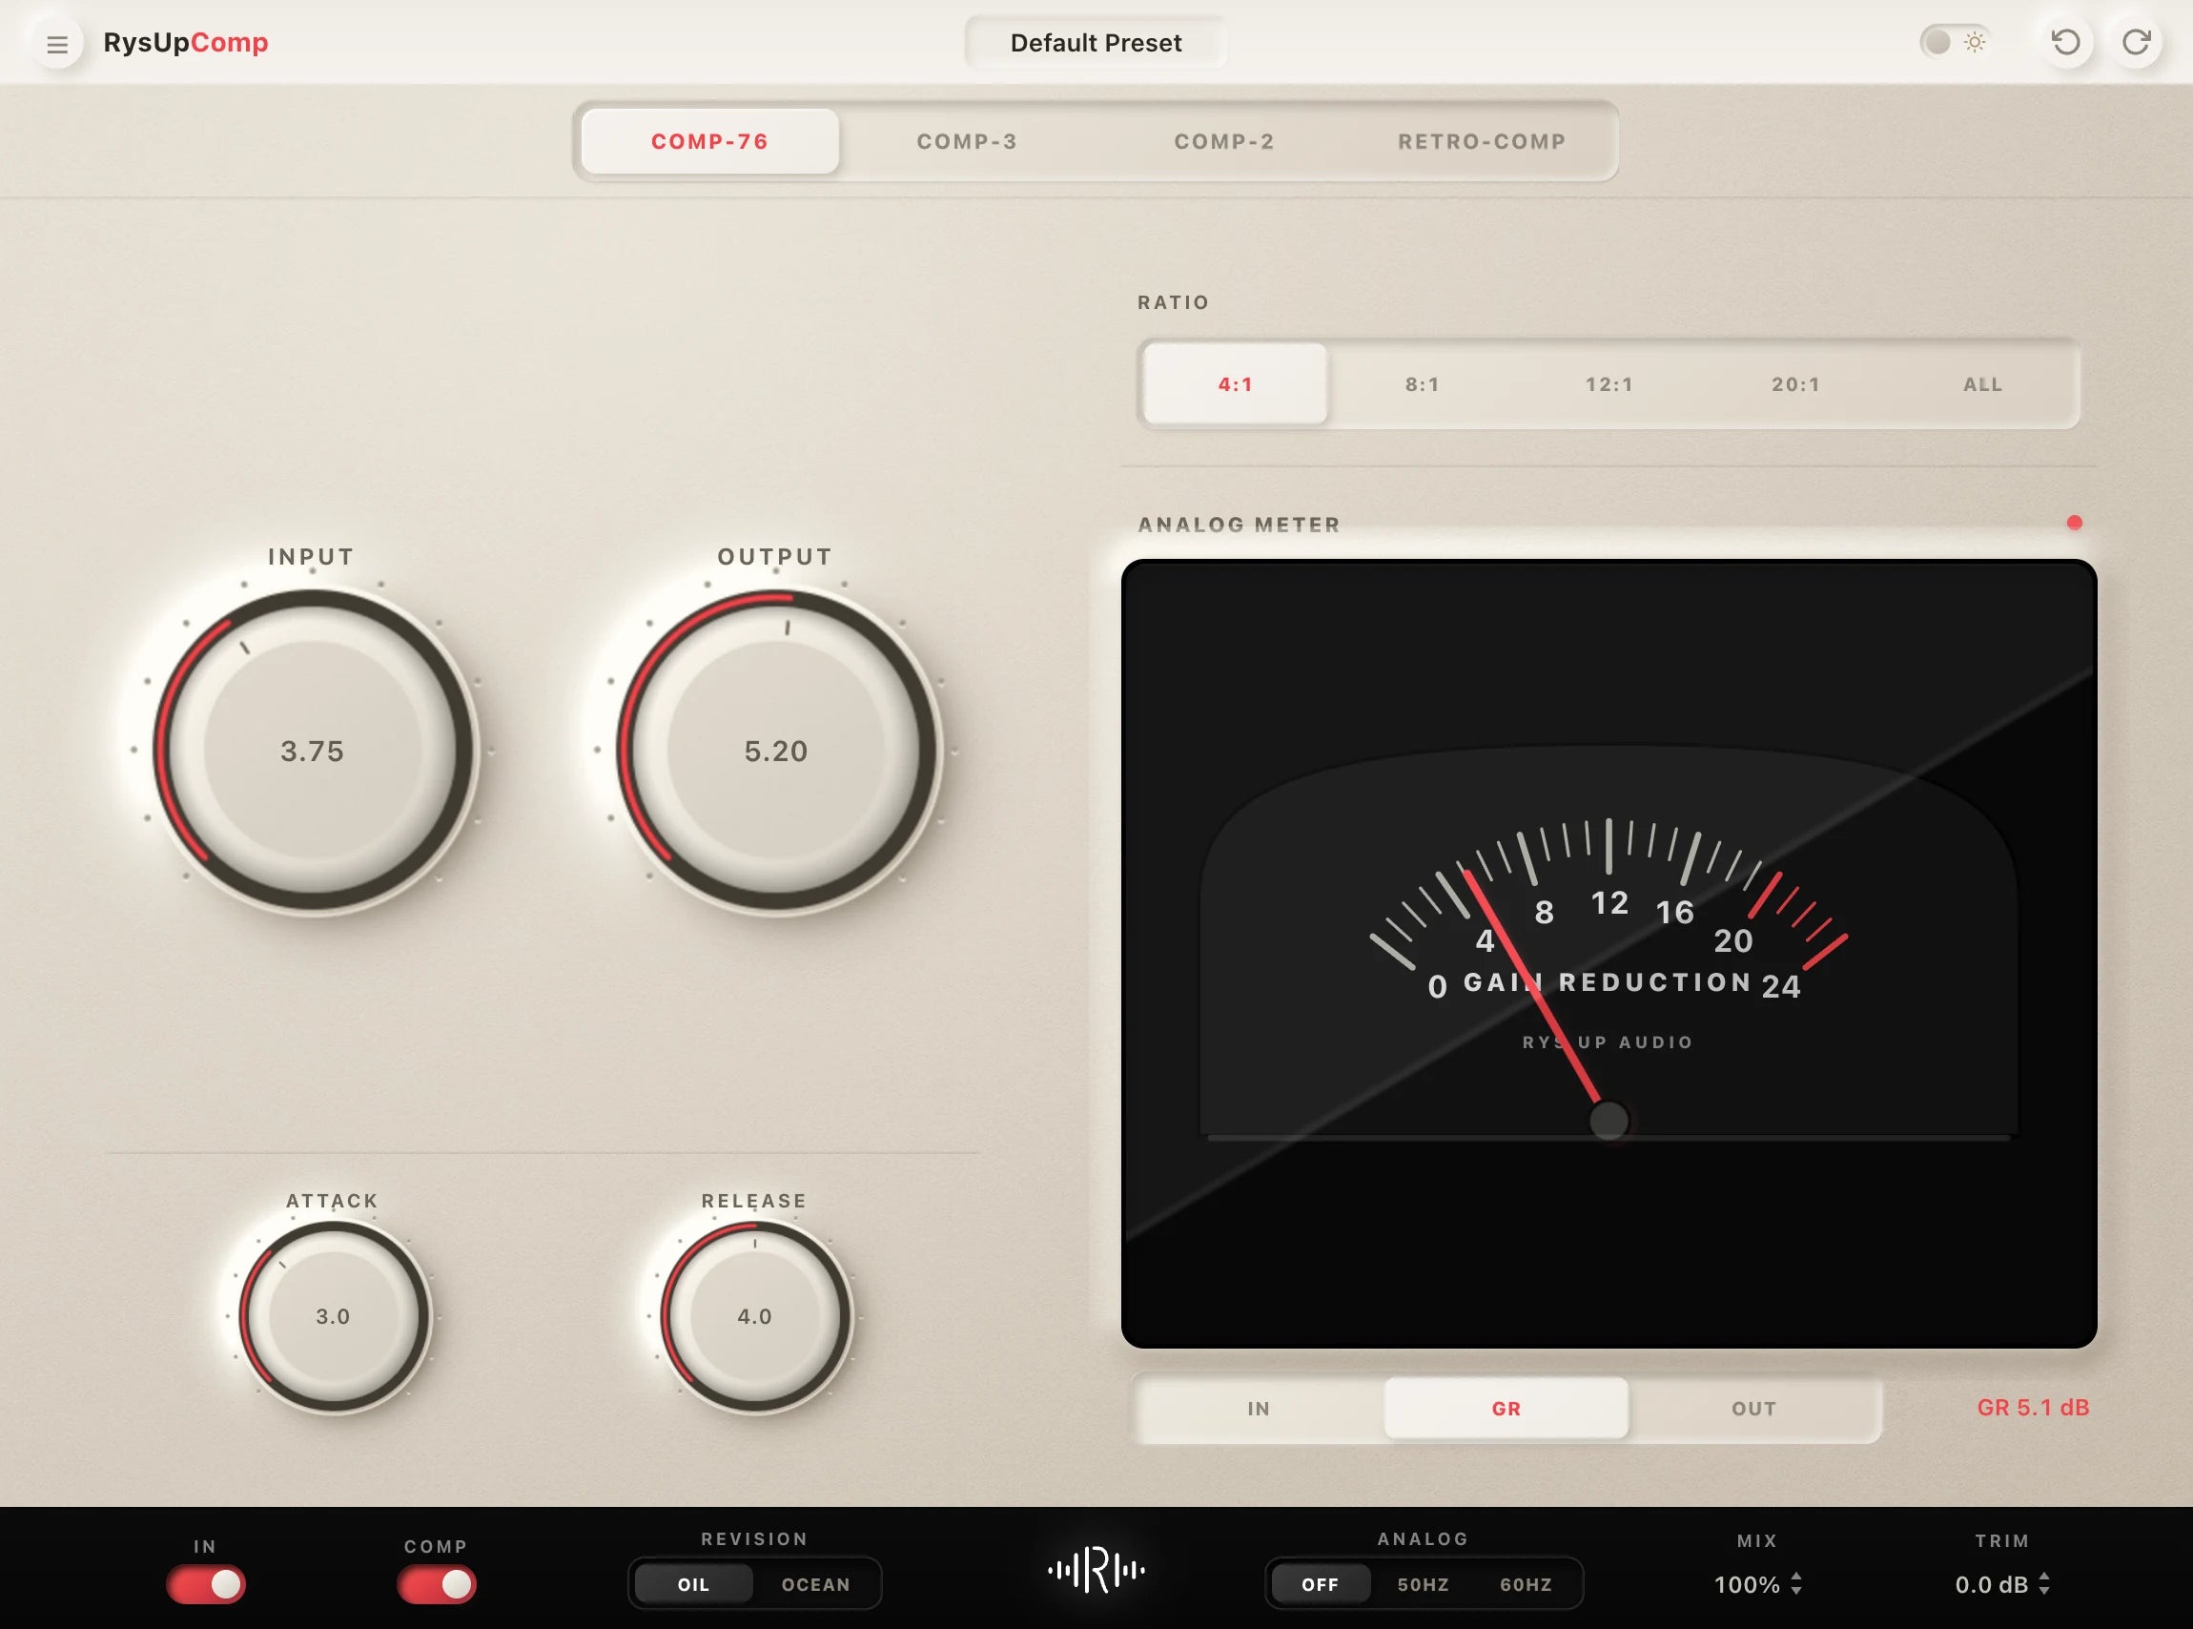Viewport: 2193px width, 1629px height.
Task: Click the INPUT knob showing 3.75
Action: (313, 750)
